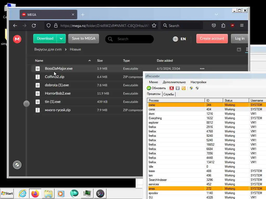Open Настройки menu
The width and height of the screenshot is (266, 199).
pos(198,82)
